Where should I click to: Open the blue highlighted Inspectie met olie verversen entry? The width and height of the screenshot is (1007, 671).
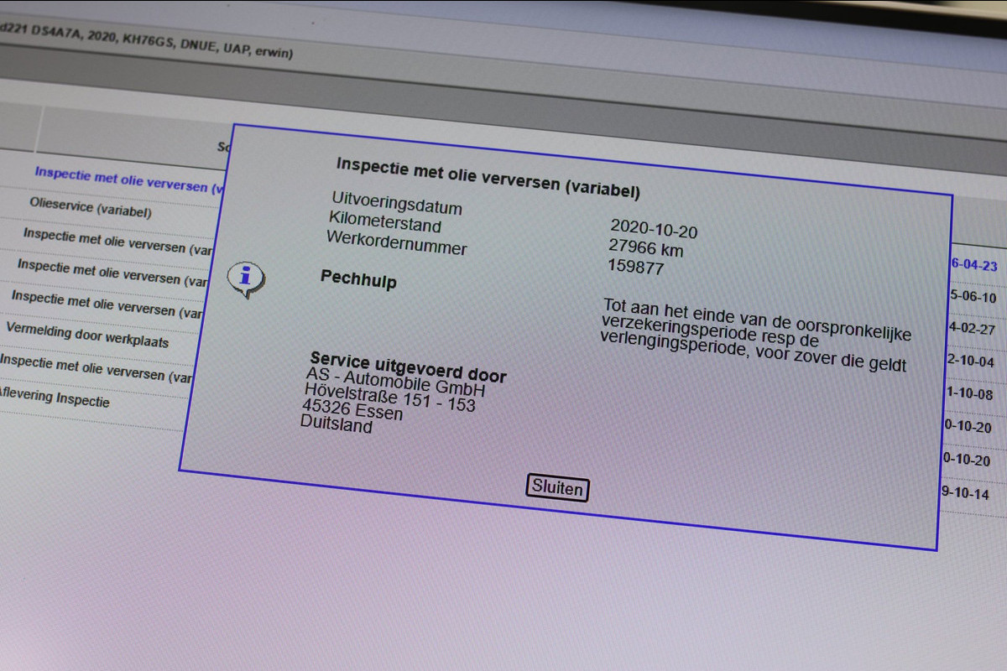tap(128, 178)
